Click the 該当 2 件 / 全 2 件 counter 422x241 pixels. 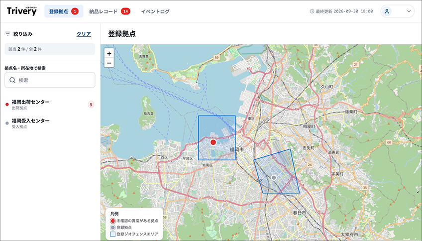coord(50,49)
